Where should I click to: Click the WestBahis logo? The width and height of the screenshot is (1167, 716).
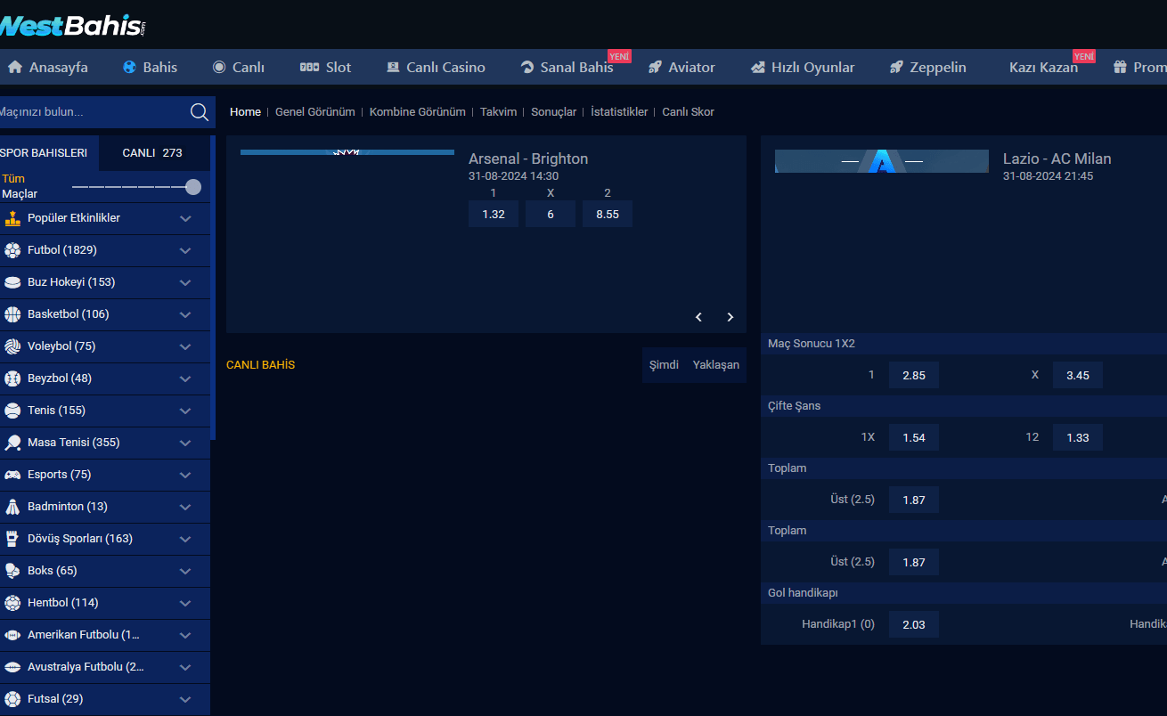[x=73, y=26]
